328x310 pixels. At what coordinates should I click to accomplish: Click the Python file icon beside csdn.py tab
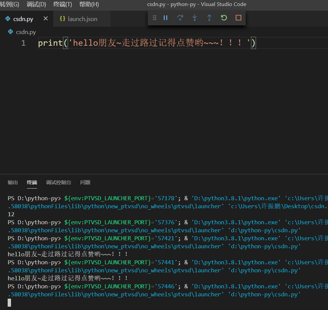(7, 19)
